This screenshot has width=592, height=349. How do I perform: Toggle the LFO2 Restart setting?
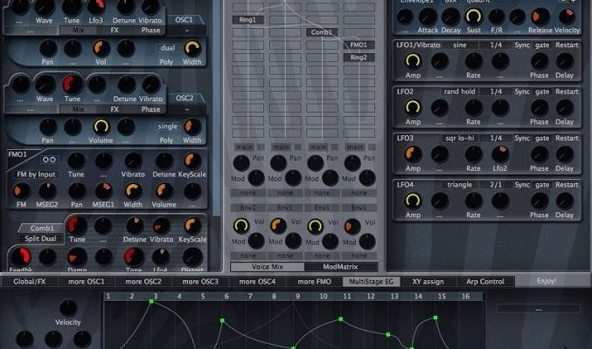point(567,91)
